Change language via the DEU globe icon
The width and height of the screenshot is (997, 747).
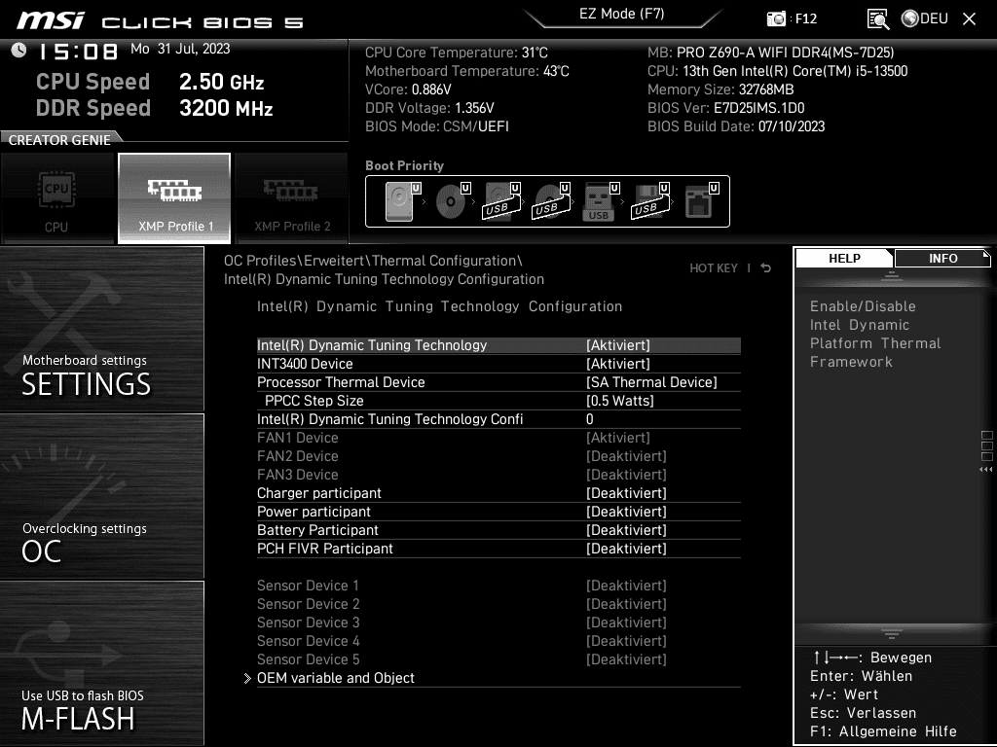pos(925,19)
